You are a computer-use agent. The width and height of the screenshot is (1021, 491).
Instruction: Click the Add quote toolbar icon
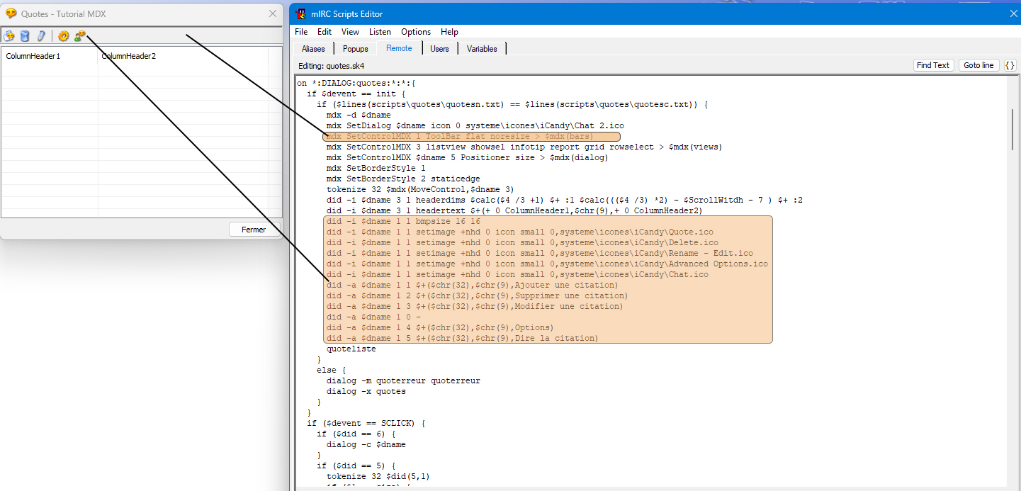point(9,36)
